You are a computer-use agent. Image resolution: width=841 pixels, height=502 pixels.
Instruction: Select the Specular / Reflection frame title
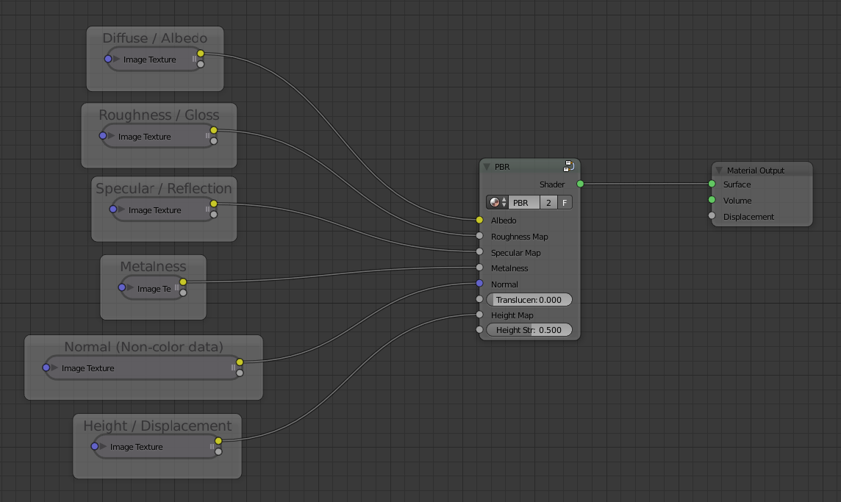click(164, 188)
